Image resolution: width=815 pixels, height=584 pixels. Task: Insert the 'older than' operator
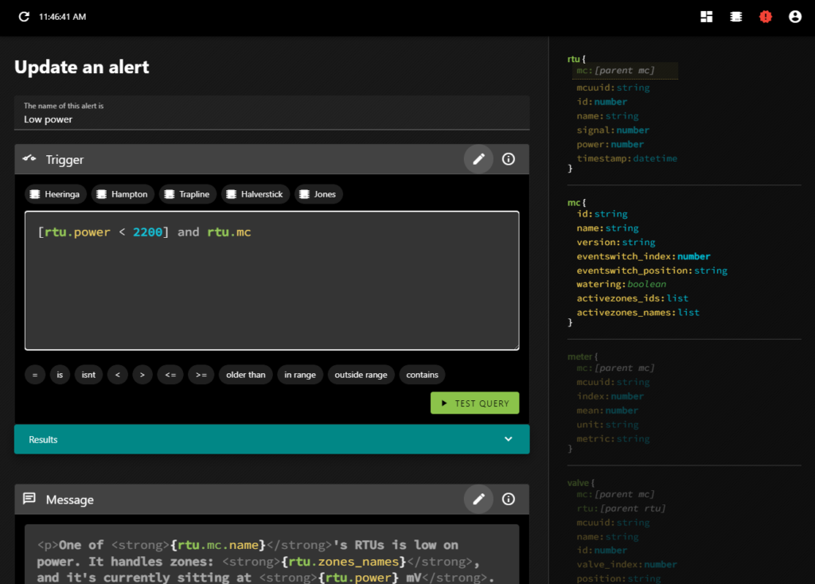pyautogui.click(x=246, y=375)
